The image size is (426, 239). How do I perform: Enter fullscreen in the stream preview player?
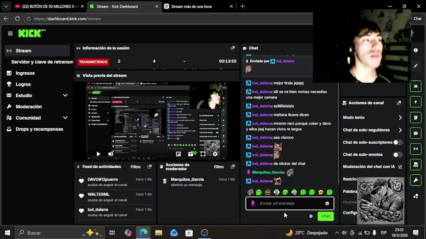coord(203,154)
